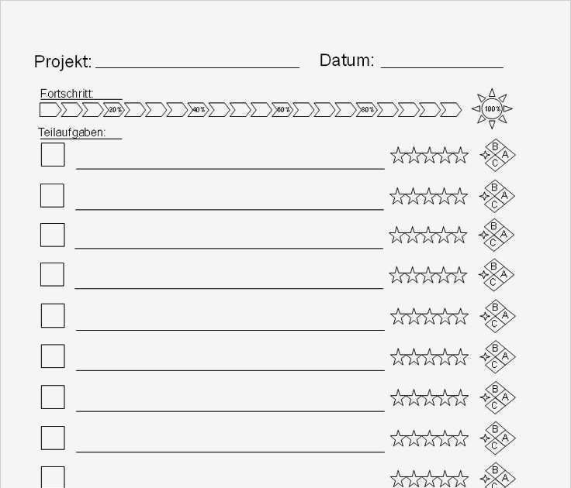Click the first task description line
Screen dimensions: 571x488
pos(230,169)
